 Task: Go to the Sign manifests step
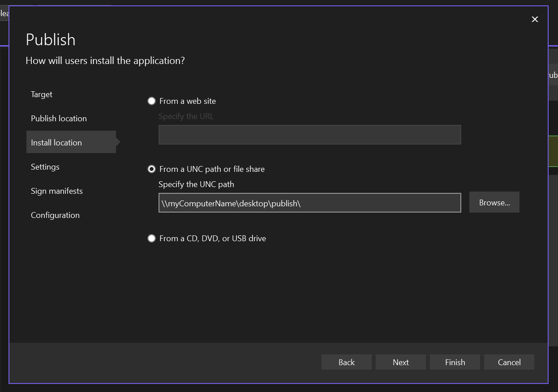[x=56, y=191]
